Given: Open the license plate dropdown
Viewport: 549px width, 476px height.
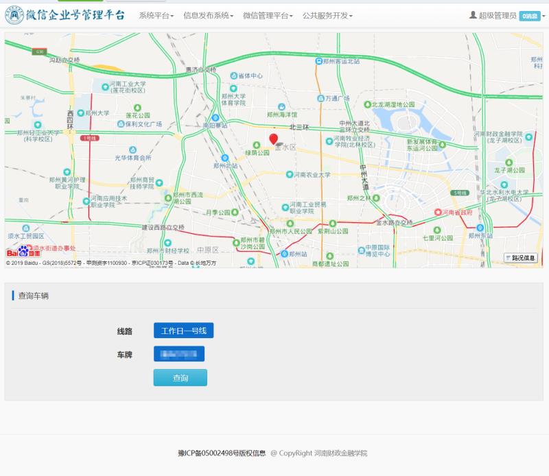Looking at the screenshot, I should click(179, 354).
